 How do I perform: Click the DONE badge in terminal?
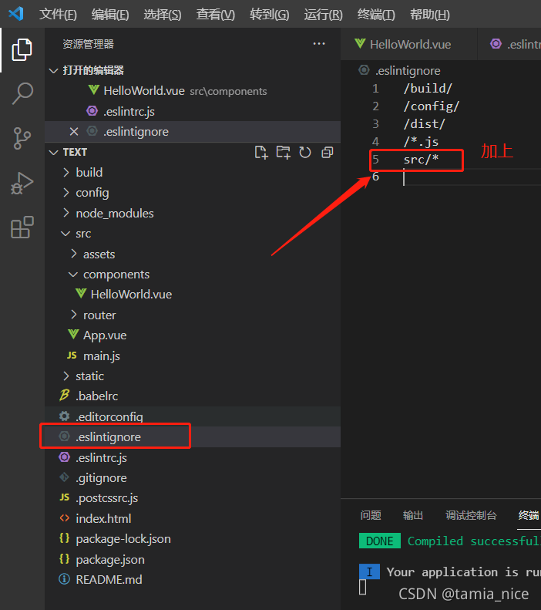coord(380,541)
